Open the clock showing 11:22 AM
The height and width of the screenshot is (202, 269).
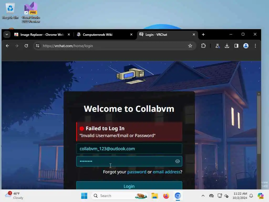(x=240, y=196)
